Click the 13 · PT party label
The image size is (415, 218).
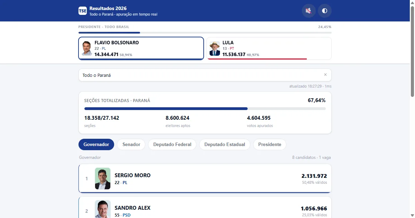point(228,49)
